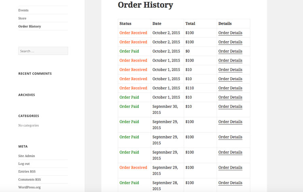View Order Details for October 1 $100 order
The width and height of the screenshot is (303, 192).
pyautogui.click(x=230, y=60)
